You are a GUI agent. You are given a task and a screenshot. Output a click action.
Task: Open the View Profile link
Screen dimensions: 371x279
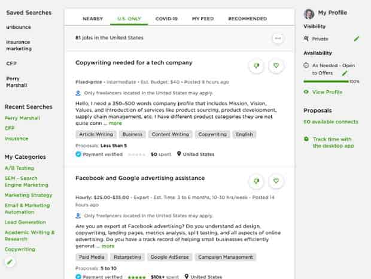[327, 92]
